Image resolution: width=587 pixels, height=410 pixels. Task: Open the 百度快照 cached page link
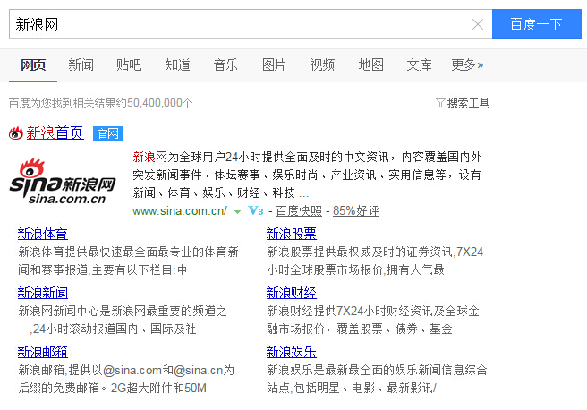[298, 211]
